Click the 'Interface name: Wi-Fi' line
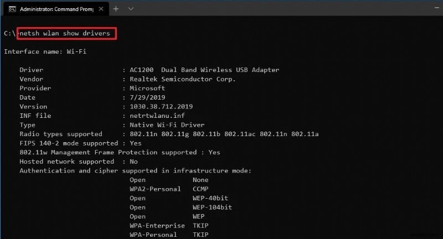Image resolution: width=443 pixels, height=239 pixels. [45, 51]
